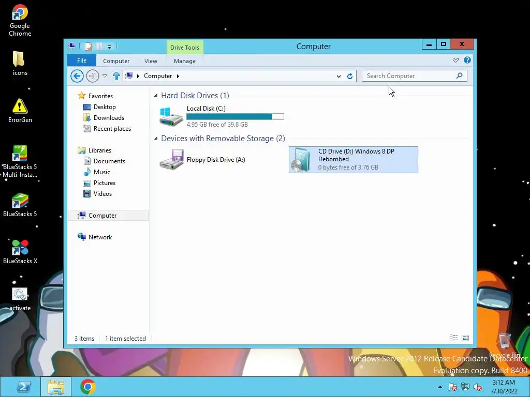Click New Folder icon in quick access toolbar
The image size is (530, 397).
[x=99, y=47]
